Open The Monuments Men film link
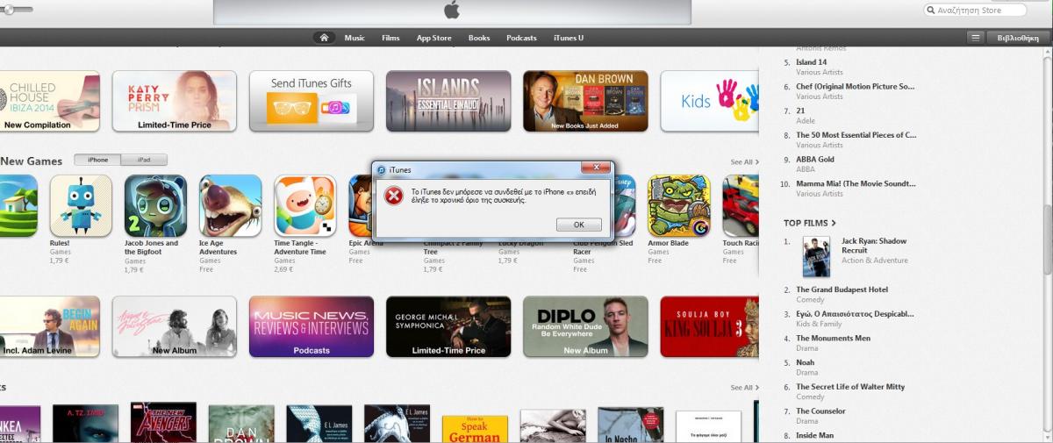1053x443 pixels. (x=833, y=339)
